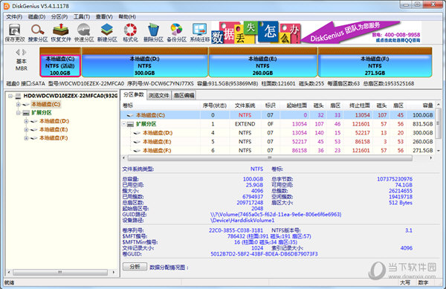The height and width of the screenshot is (289, 446).
Task: Click the 保存更改 (Save changes) toolbar icon
Action: [15, 33]
